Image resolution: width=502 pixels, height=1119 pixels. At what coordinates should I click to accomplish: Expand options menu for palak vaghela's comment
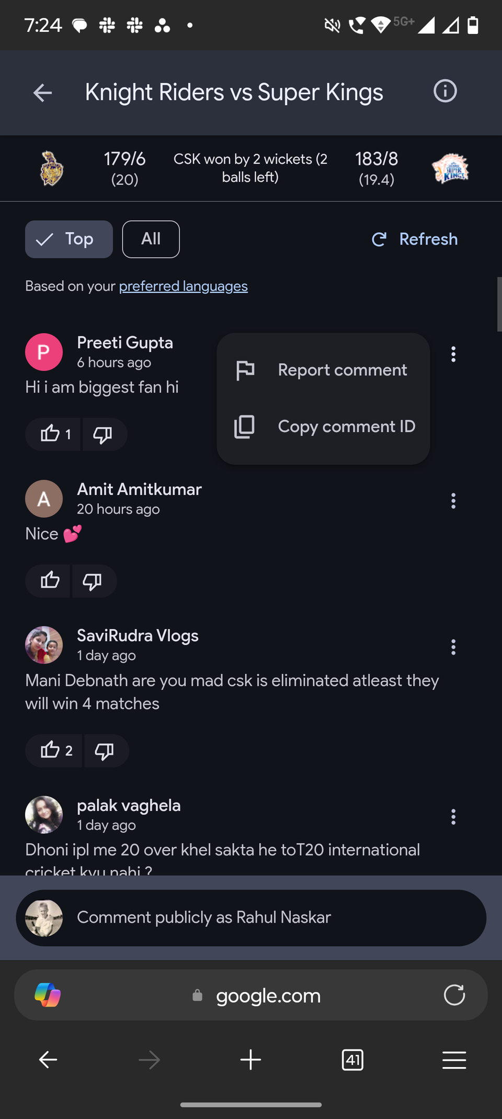[x=453, y=817]
